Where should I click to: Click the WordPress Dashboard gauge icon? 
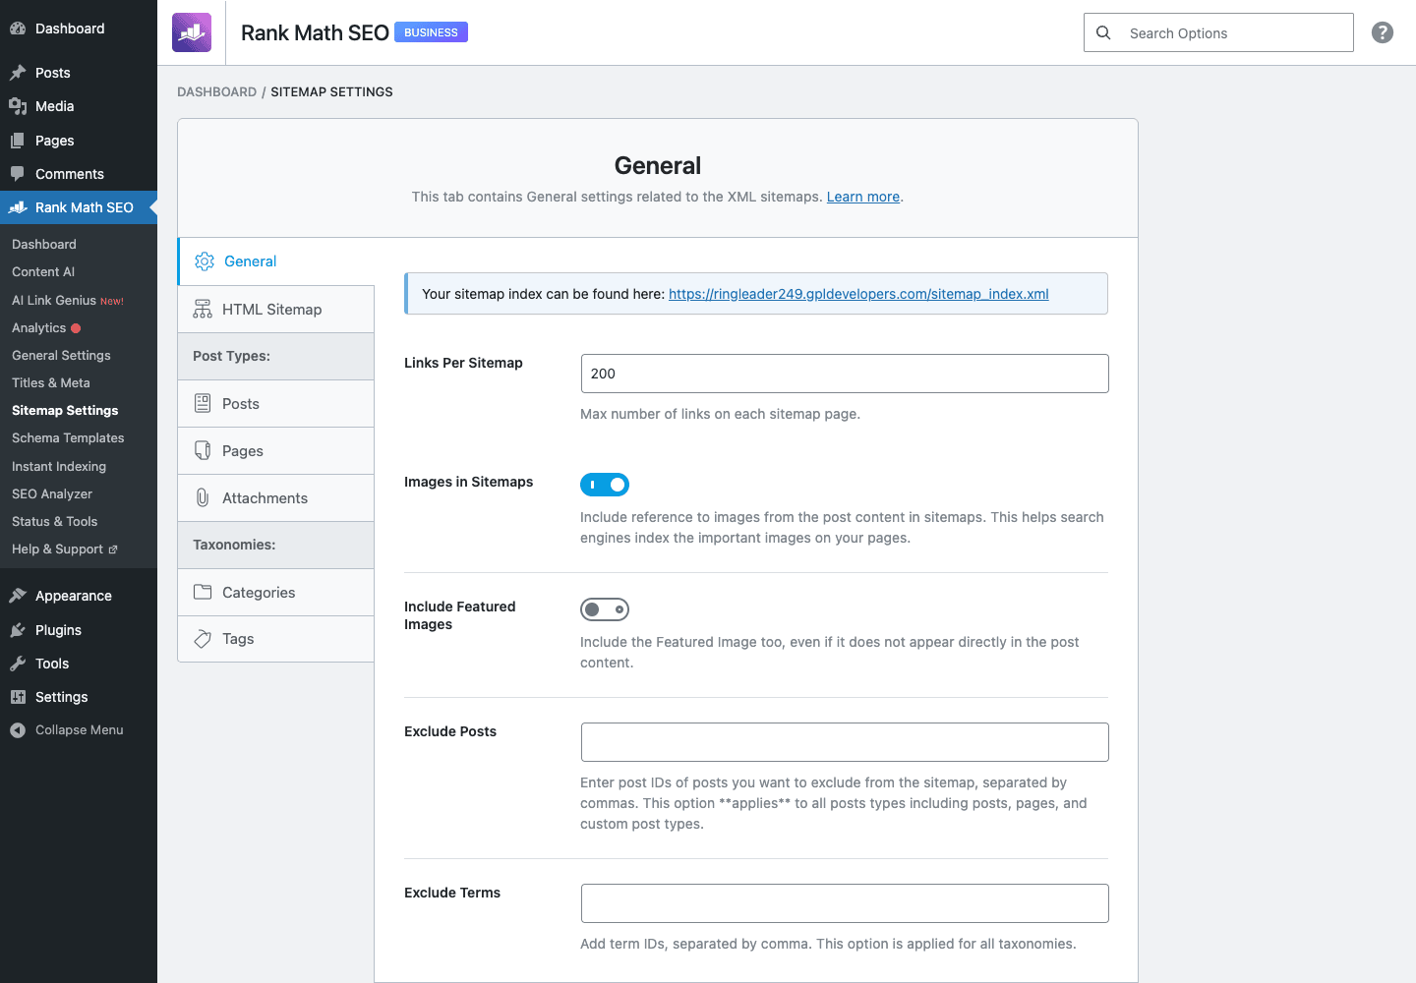[18, 29]
